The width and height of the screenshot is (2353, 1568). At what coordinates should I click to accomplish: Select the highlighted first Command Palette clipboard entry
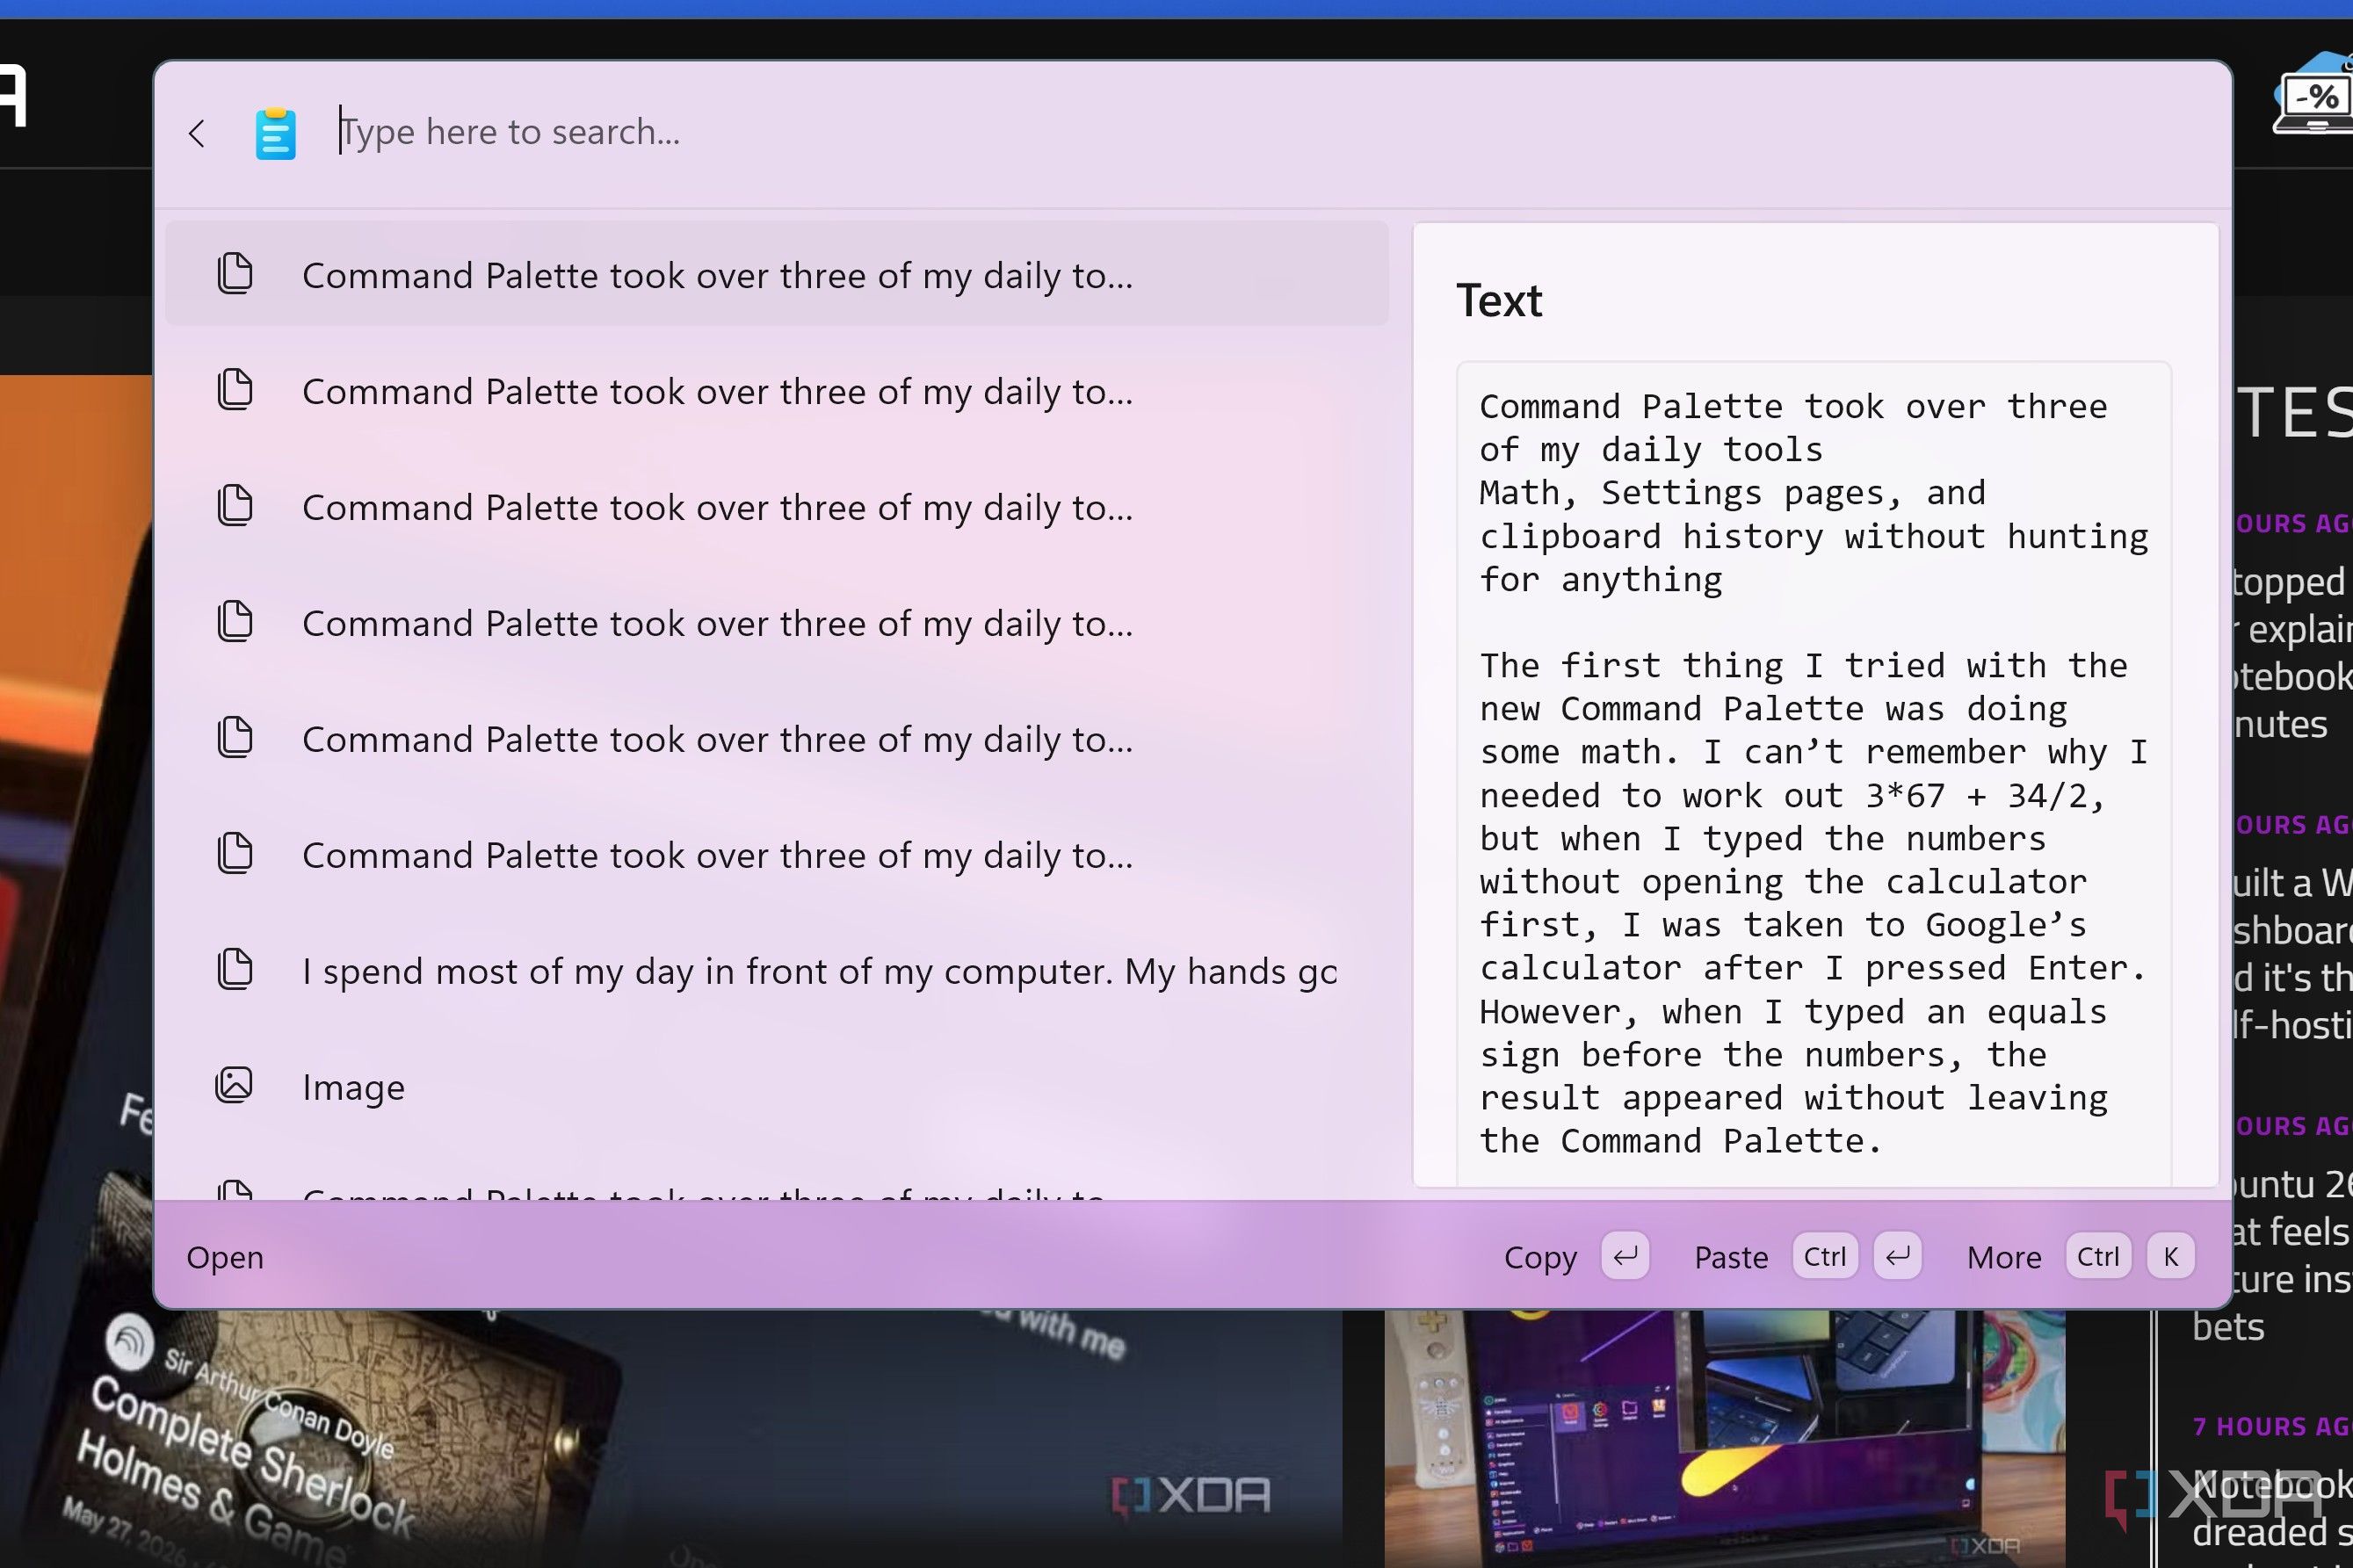[777, 274]
